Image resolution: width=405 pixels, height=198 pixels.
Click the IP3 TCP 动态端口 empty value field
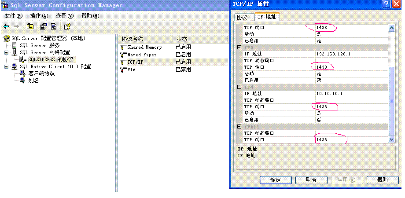(352, 61)
